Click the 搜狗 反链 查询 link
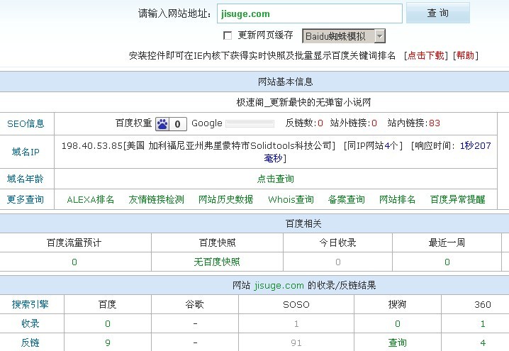This screenshot has width=509, height=351. (397, 343)
